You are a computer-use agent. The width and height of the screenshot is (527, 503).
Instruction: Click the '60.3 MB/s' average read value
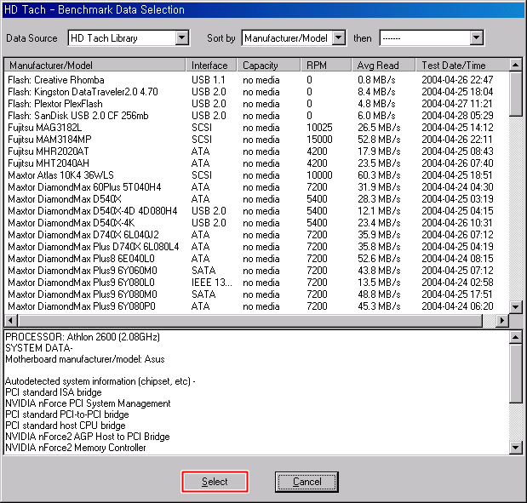pos(379,175)
